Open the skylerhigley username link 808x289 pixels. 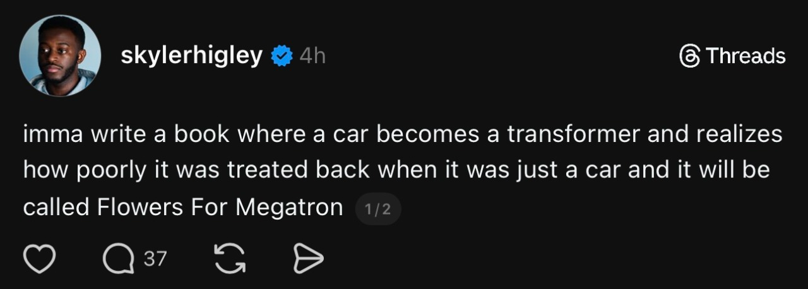point(191,56)
